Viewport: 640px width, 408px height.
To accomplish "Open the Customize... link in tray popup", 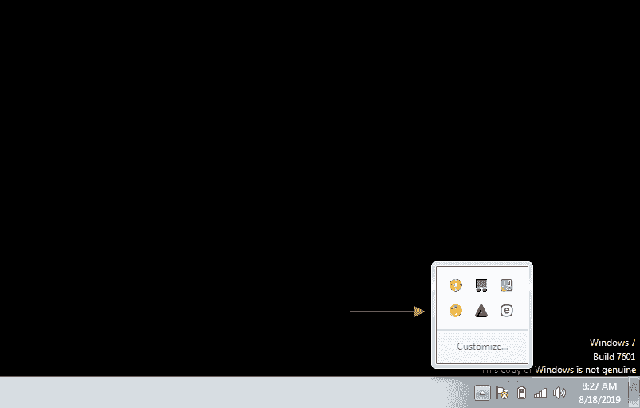I will (x=482, y=347).
